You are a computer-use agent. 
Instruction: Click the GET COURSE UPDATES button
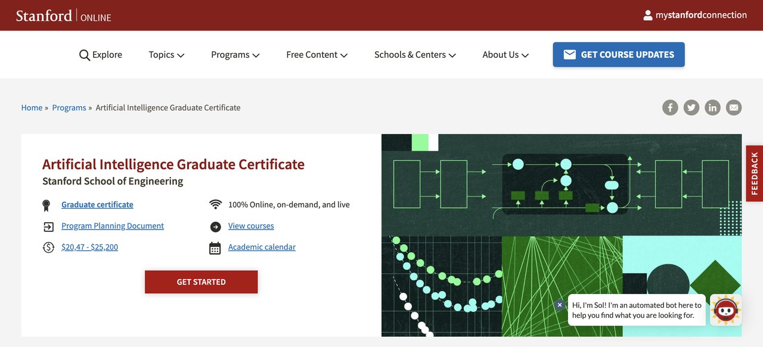pos(619,54)
